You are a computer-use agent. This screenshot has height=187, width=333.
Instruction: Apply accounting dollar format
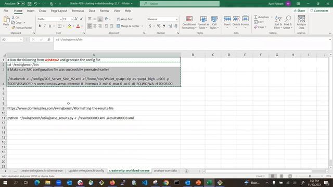click(150, 26)
